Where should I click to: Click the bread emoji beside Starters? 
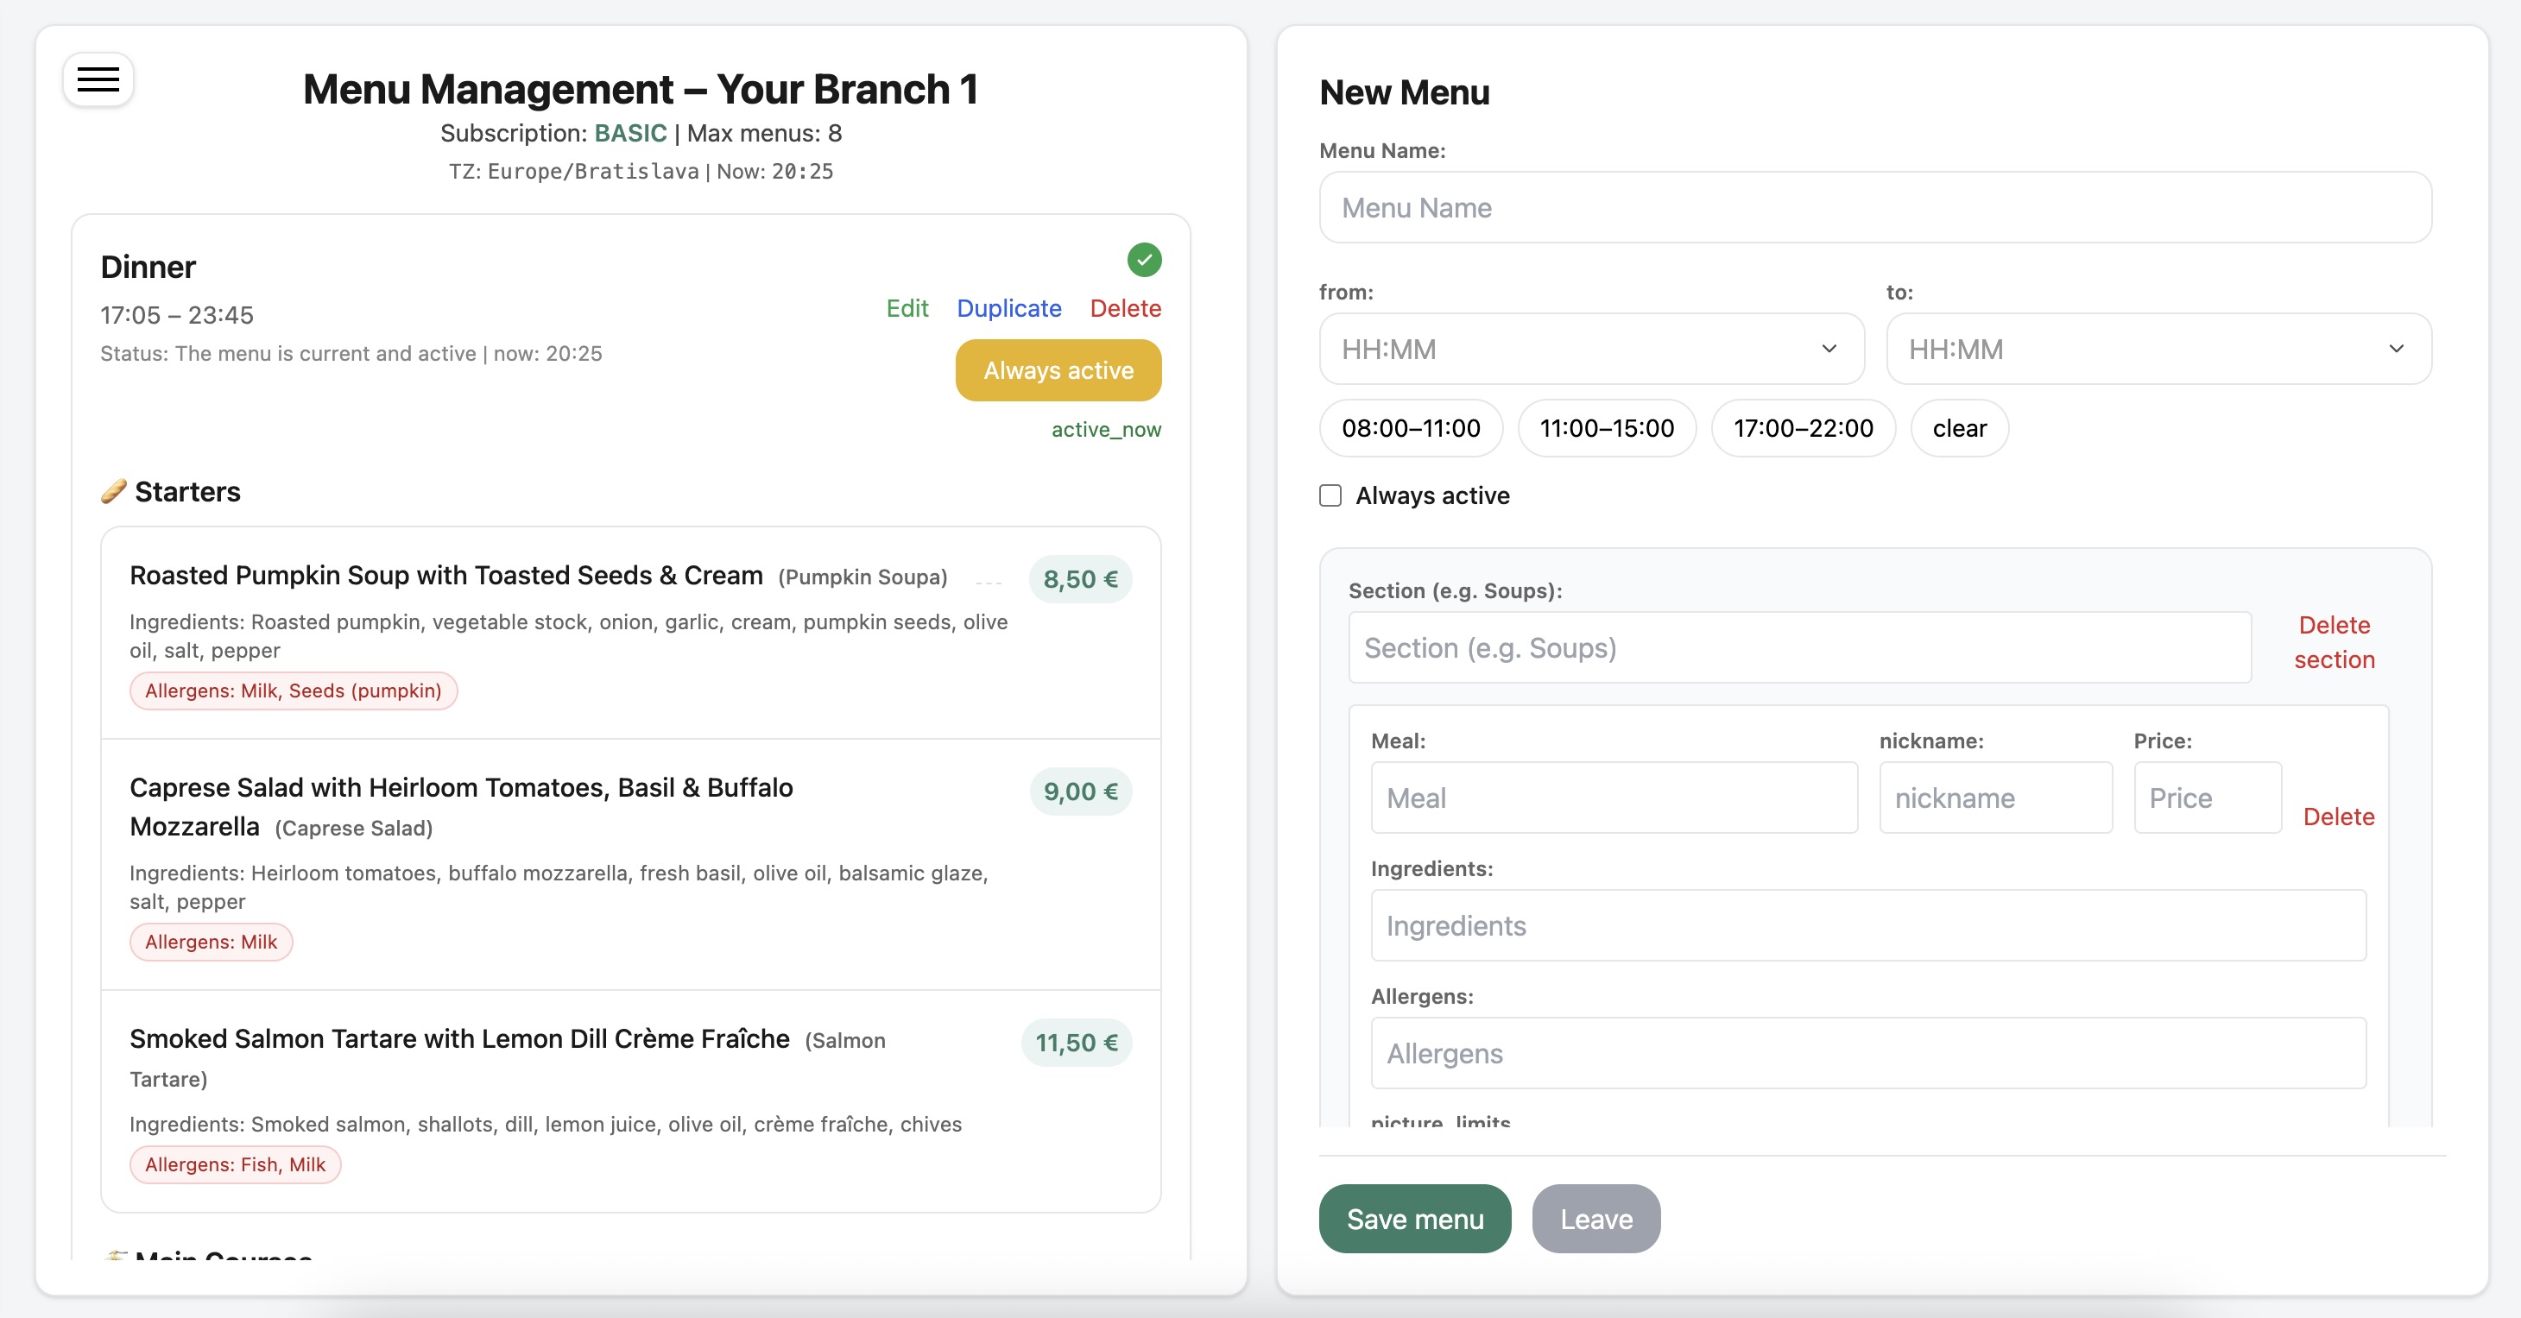pos(113,491)
